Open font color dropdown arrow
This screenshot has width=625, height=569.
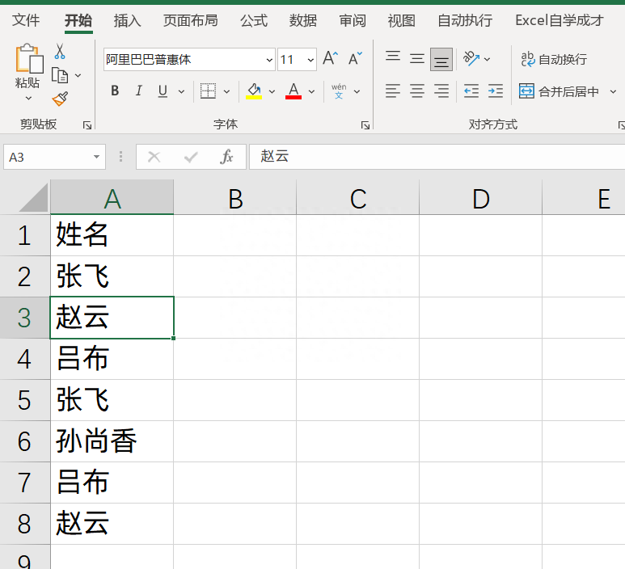click(x=312, y=91)
